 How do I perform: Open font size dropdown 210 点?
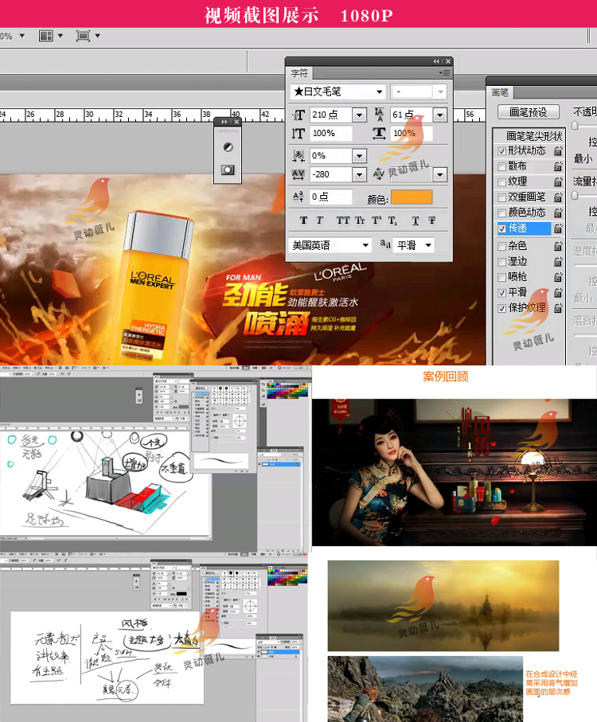[x=359, y=115]
